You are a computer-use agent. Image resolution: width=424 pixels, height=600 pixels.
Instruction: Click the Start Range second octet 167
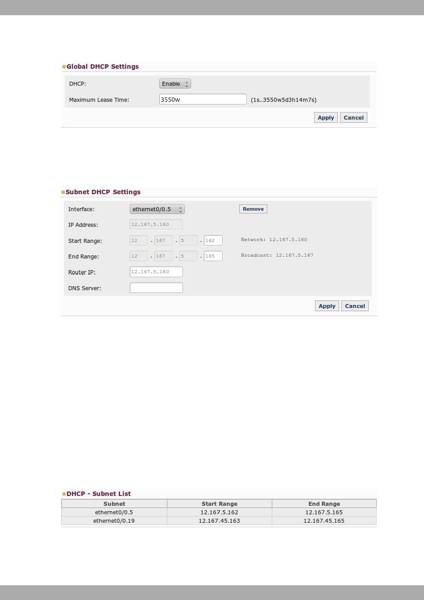pos(164,240)
